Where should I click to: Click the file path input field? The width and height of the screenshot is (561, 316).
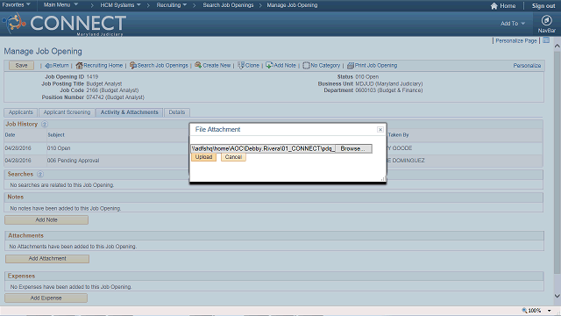(x=263, y=148)
